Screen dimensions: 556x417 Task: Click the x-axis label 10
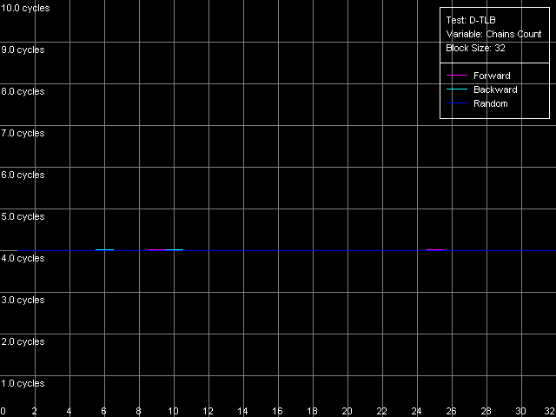[x=173, y=411]
